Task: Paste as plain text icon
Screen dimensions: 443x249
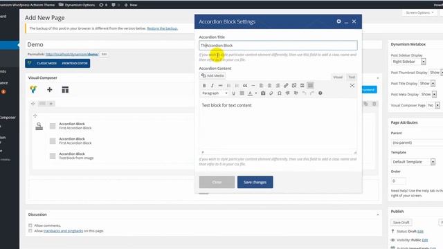Action: point(263,93)
